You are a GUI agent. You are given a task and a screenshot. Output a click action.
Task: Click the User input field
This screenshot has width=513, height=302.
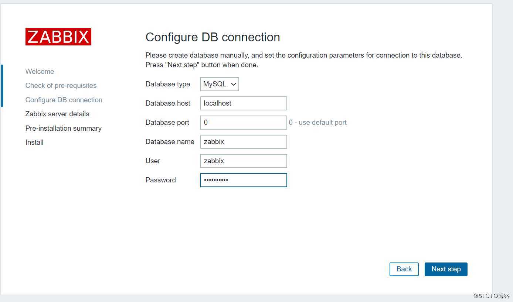pyautogui.click(x=244, y=161)
